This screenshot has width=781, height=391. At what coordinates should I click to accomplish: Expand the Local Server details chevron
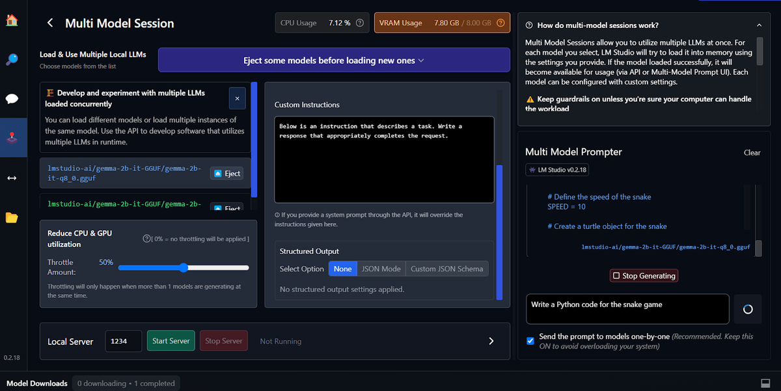[x=491, y=340]
